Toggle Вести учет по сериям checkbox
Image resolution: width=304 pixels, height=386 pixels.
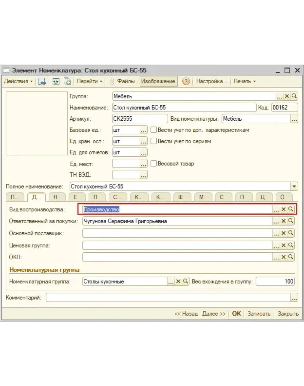pos(154,141)
